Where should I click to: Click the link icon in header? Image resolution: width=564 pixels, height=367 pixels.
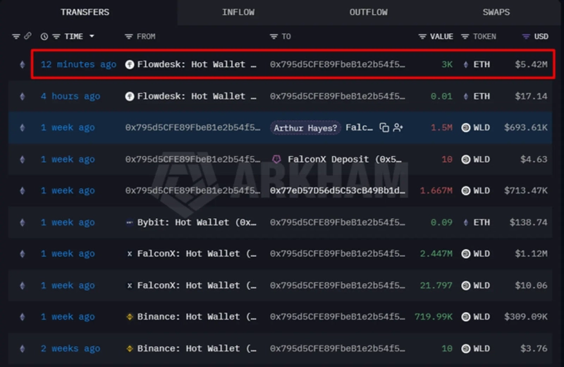tap(27, 36)
